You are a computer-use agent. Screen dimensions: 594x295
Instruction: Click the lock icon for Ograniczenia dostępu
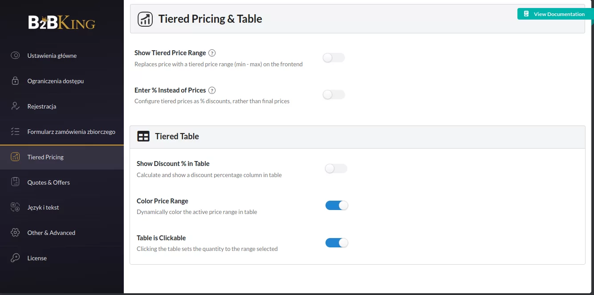coord(15,81)
